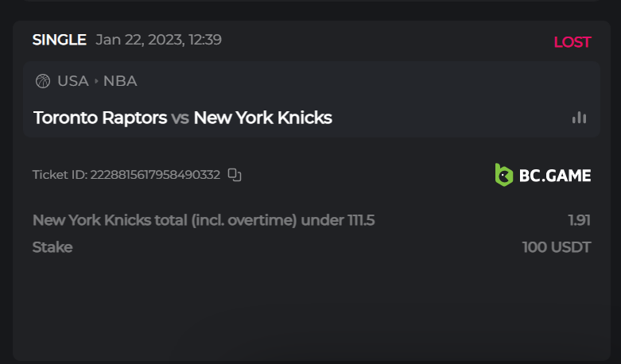Click the Jan 22, 2023 timestamp
Viewport: 621px width, 364px height.
(158, 40)
